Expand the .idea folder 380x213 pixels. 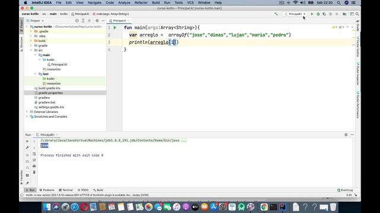click(x=31, y=36)
